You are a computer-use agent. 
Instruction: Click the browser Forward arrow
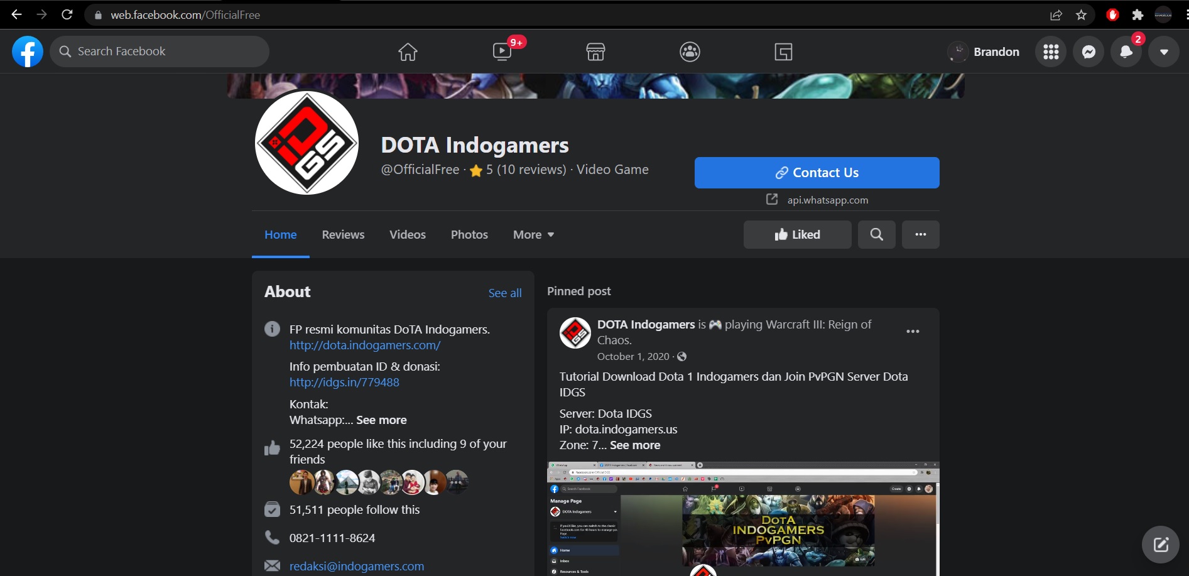[x=41, y=14]
